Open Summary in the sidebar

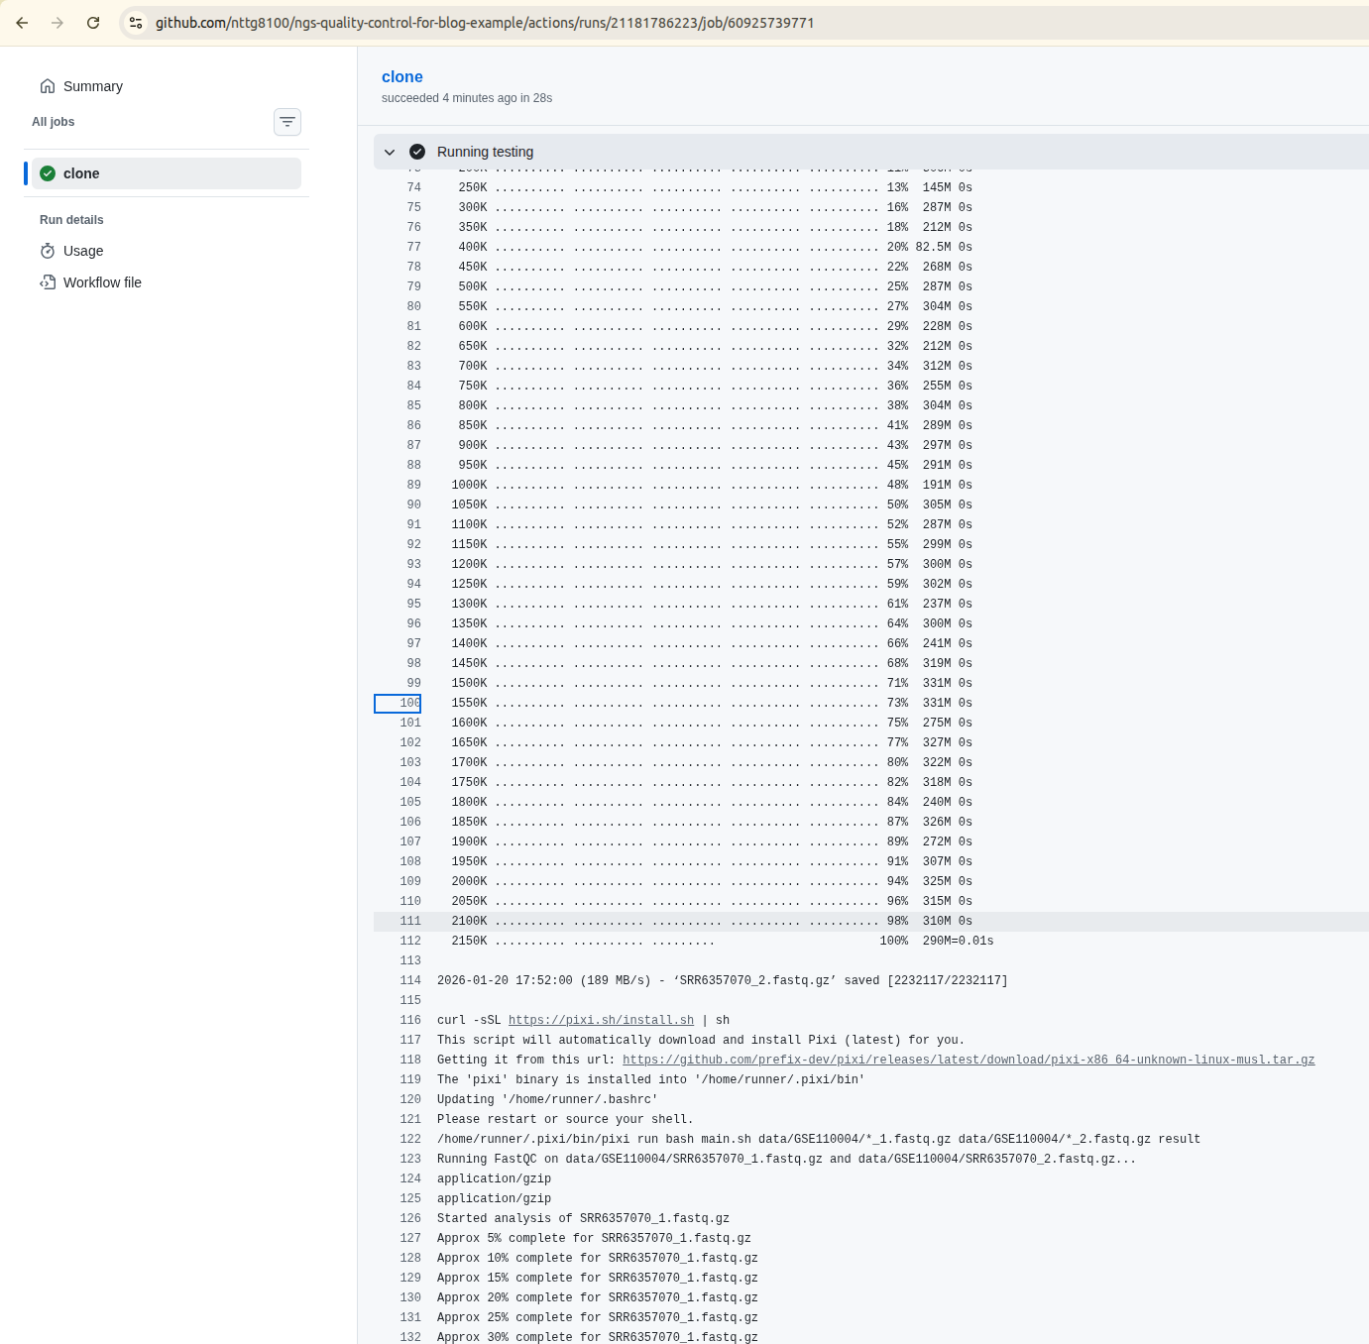(x=92, y=86)
